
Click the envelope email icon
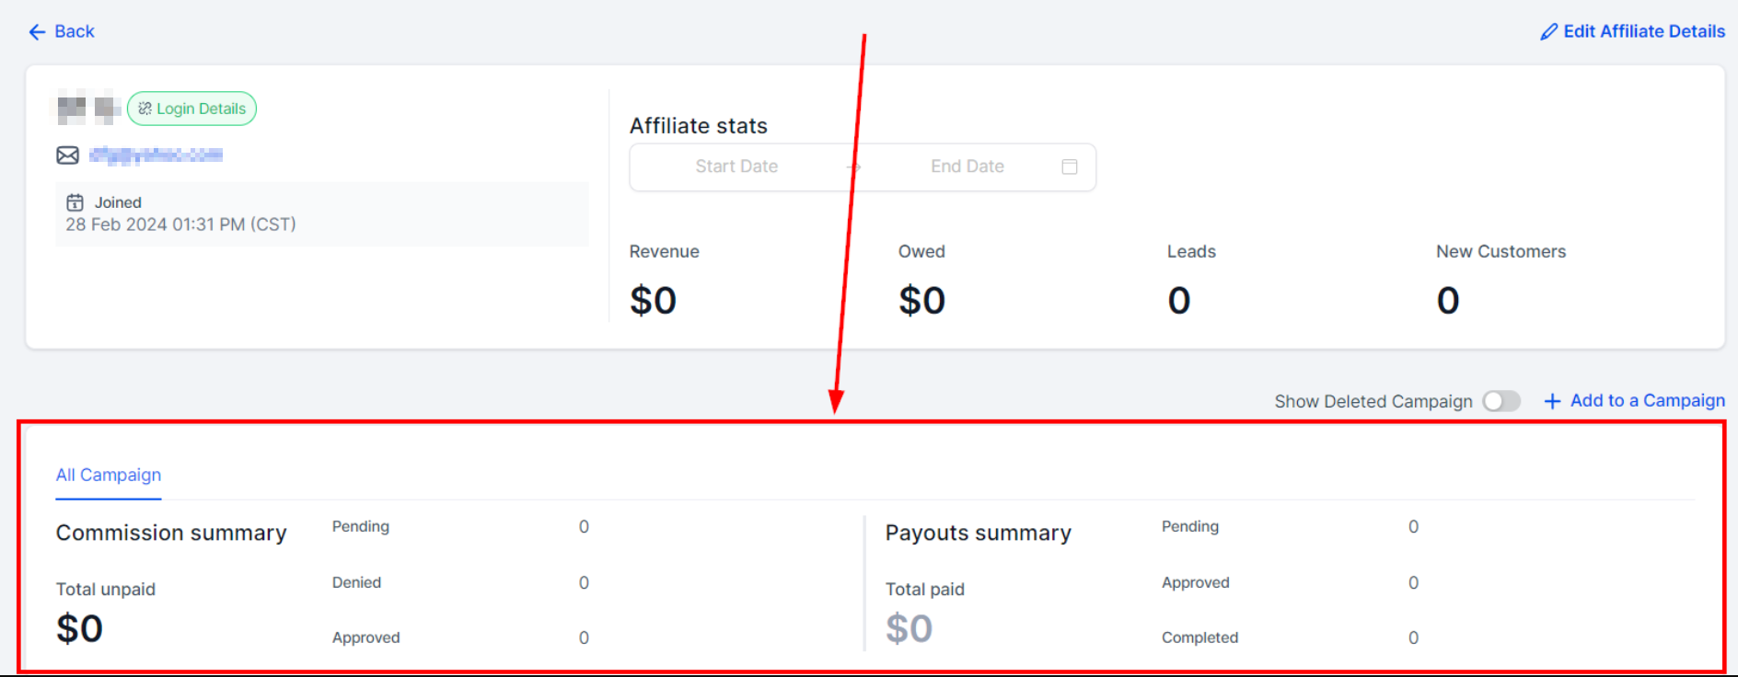[x=67, y=155]
